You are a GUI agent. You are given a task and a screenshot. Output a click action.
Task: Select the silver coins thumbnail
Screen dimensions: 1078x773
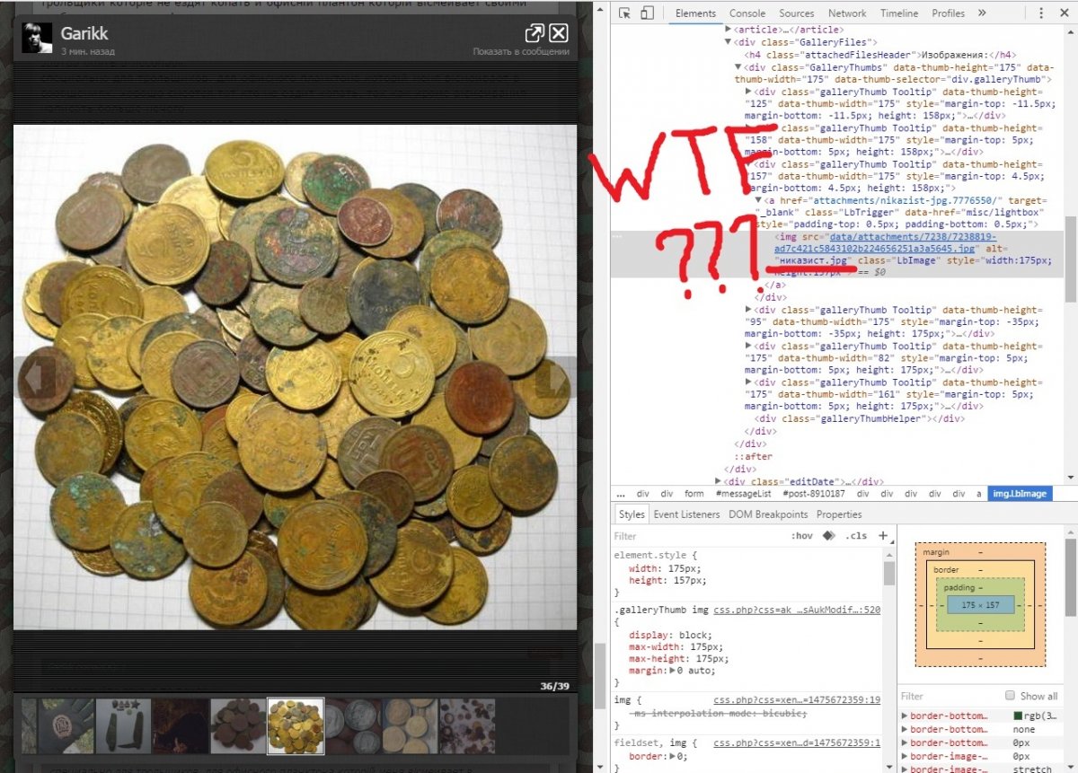pos(353,726)
